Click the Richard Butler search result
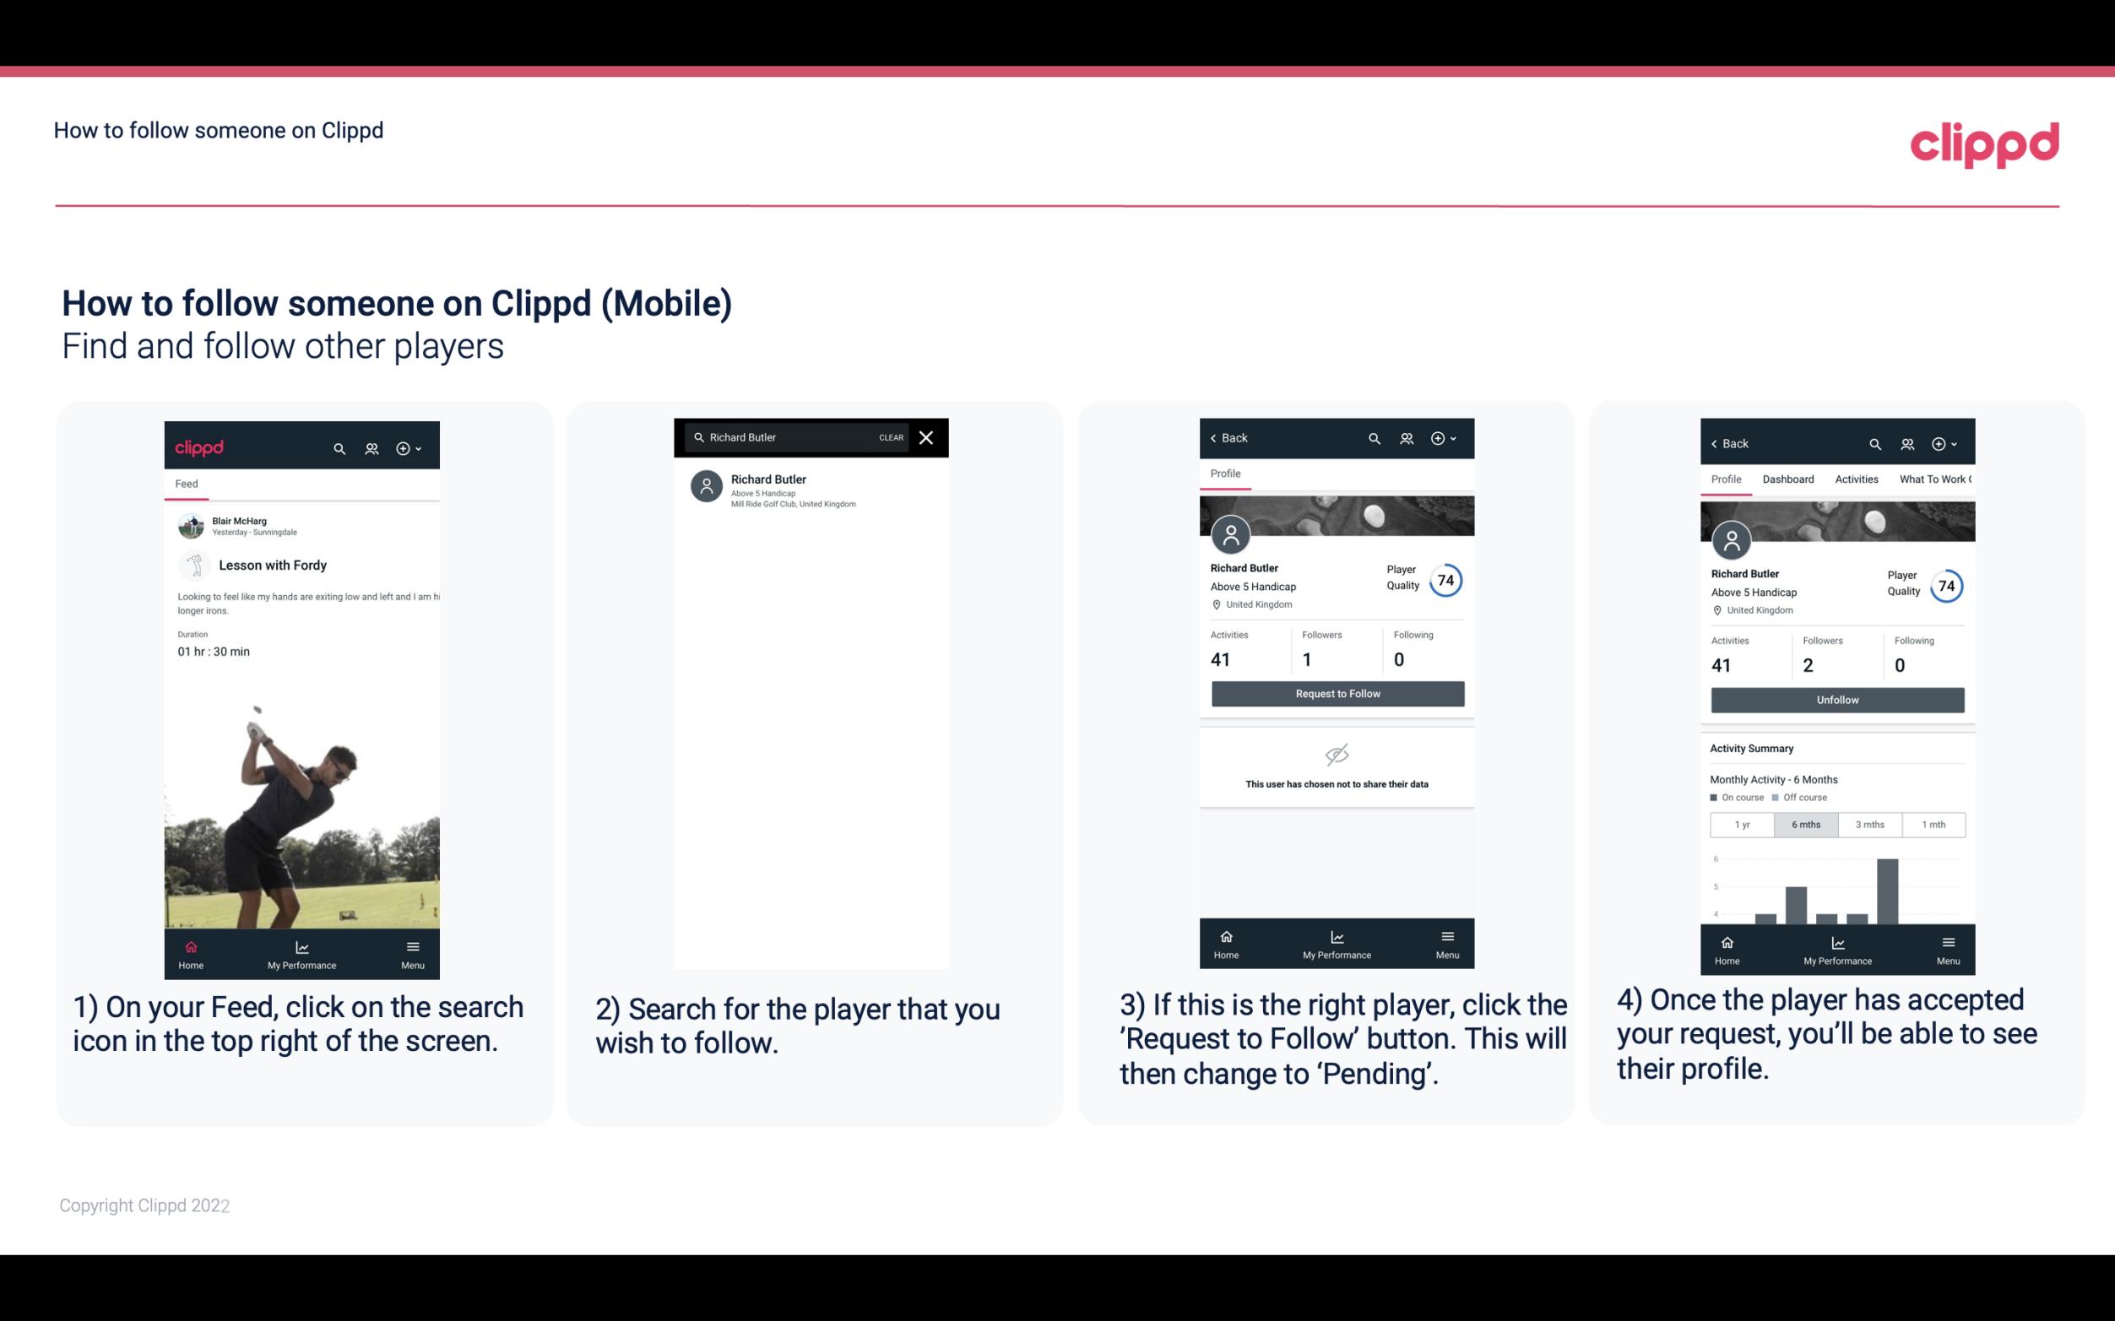2115x1321 pixels. click(x=814, y=490)
